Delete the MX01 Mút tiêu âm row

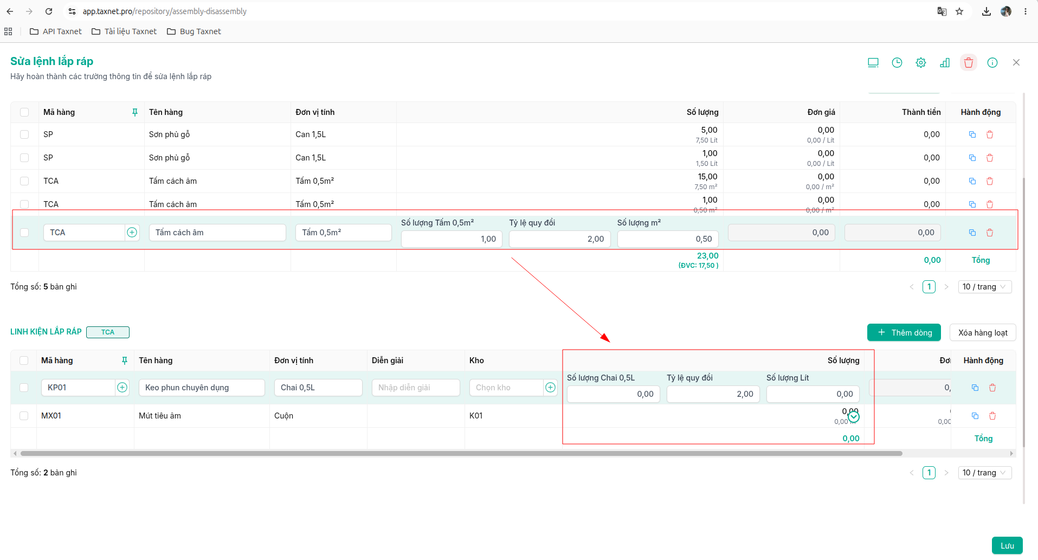pyautogui.click(x=992, y=416)
